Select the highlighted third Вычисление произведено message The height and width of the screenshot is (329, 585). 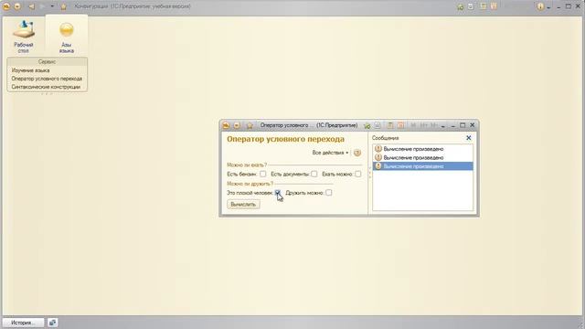click(x=422, y=166)
